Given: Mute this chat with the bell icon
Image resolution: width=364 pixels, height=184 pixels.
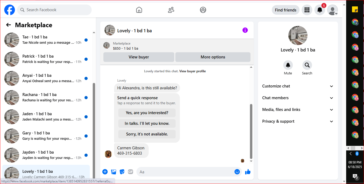Looking at the screenshot, I should pyautogui.click(x=288, y=65).
